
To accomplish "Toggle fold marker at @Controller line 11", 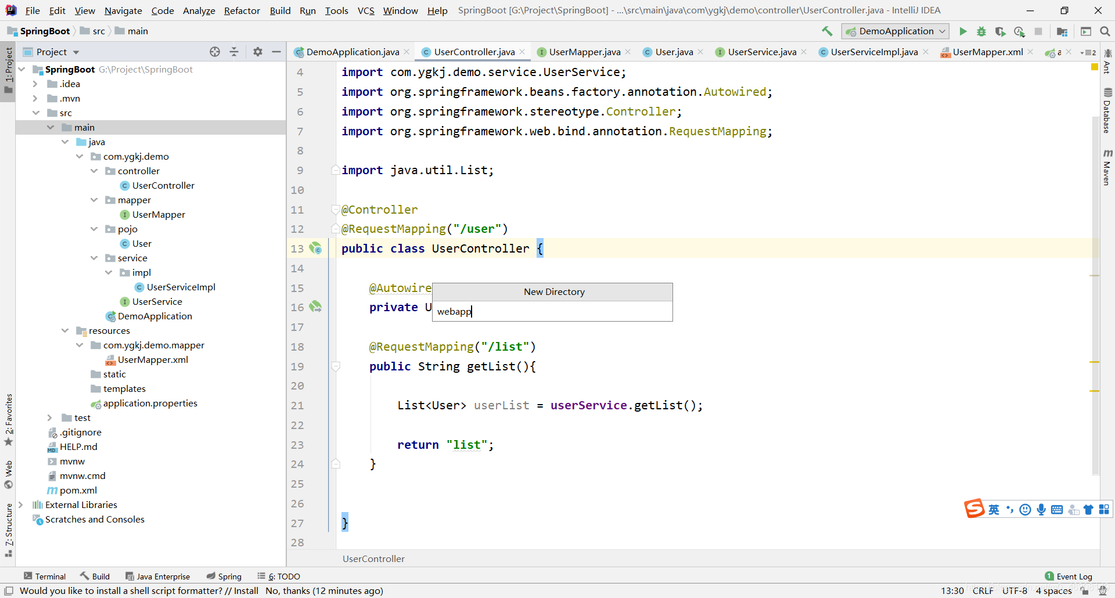I will click(x=335, y=209).
